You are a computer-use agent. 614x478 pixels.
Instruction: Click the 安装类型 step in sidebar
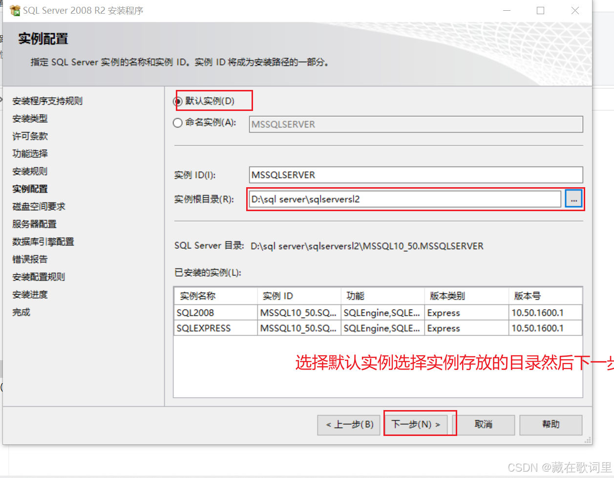[30, 119]
